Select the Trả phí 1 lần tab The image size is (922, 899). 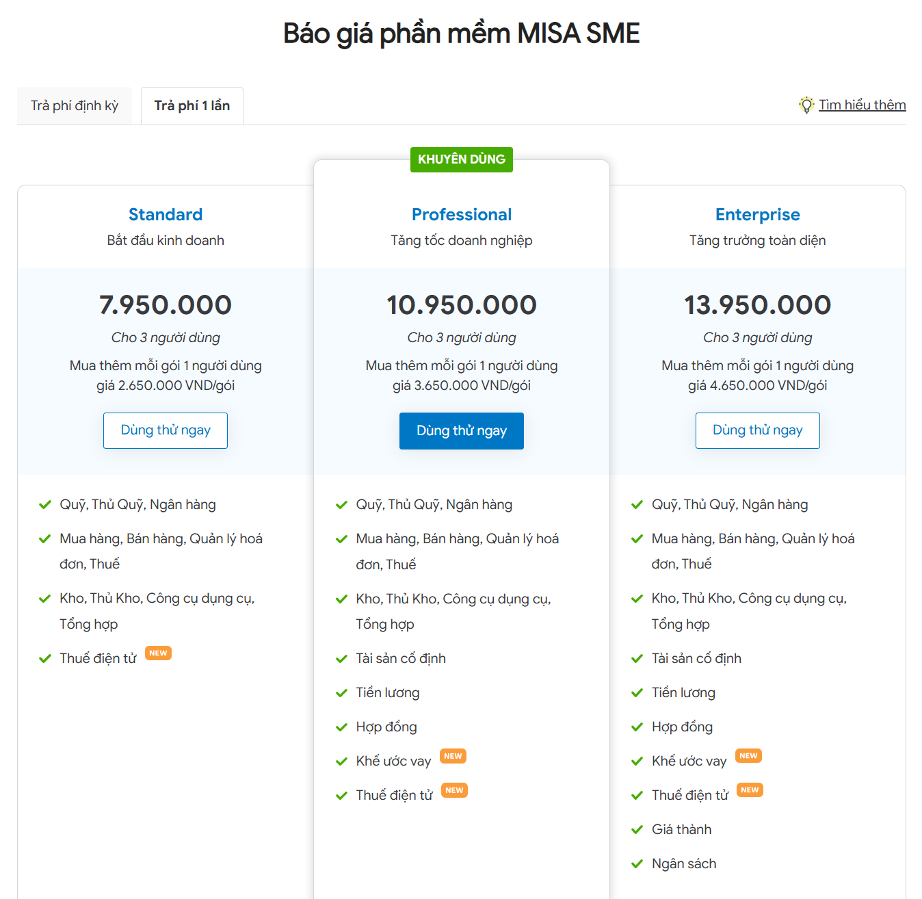tap(192, 105)
